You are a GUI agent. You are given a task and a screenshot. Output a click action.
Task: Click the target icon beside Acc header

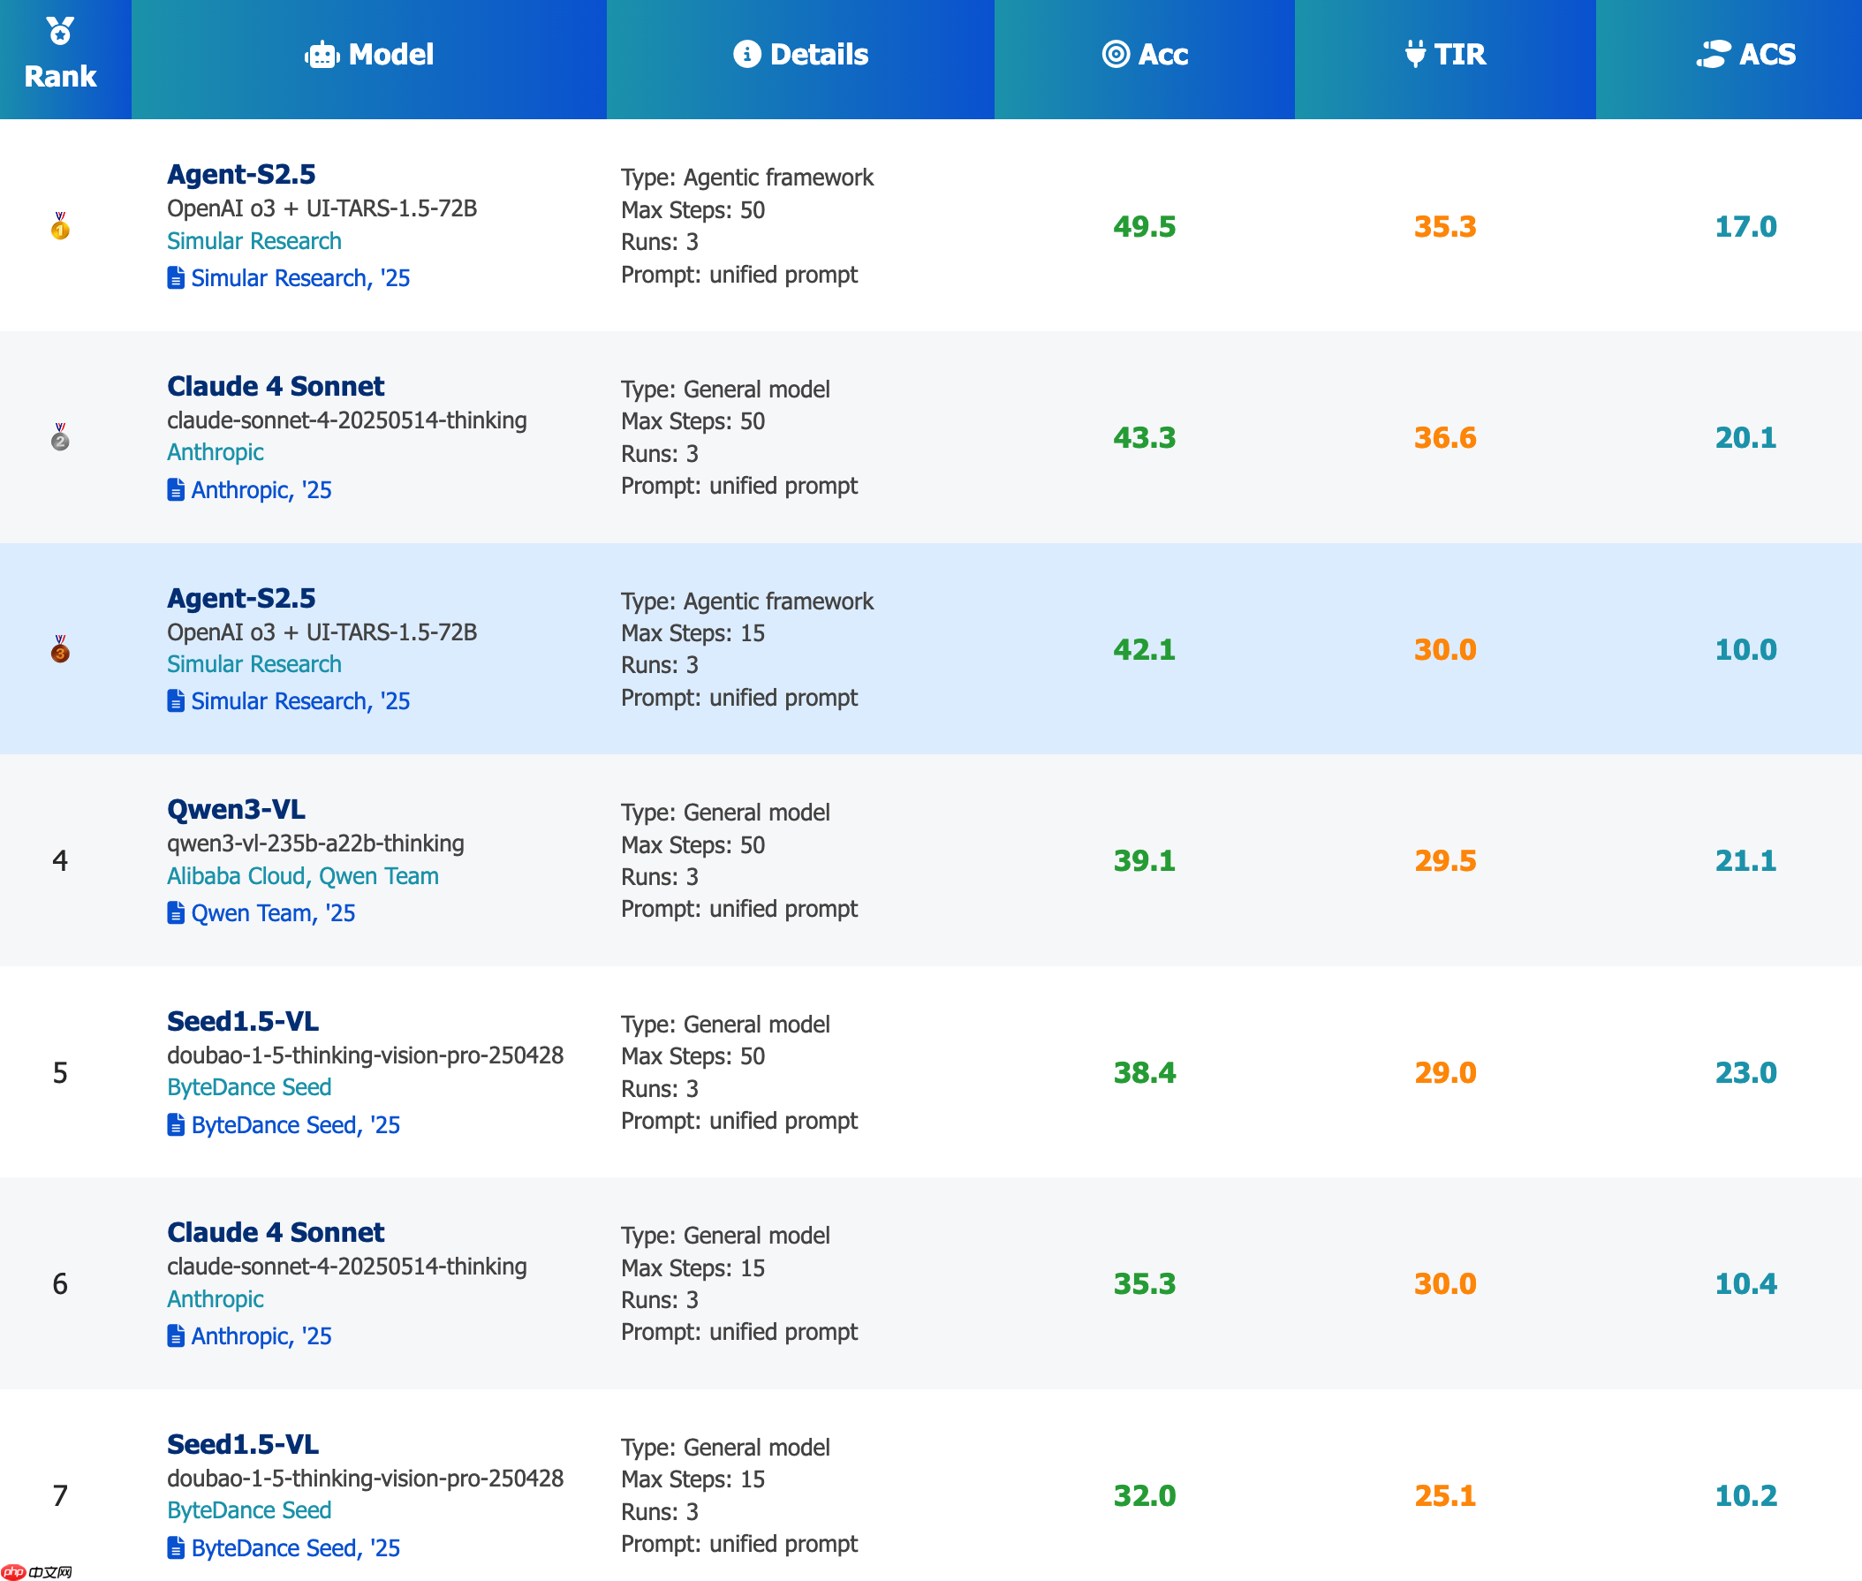click(x=1116, y=55)
